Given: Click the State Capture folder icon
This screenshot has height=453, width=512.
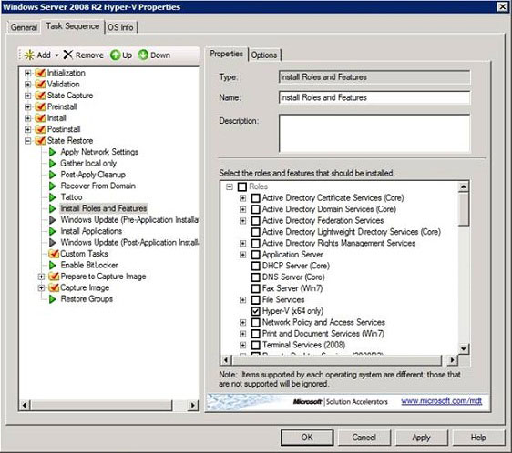Looking at the screenshot, I should (x=40, y=96).
